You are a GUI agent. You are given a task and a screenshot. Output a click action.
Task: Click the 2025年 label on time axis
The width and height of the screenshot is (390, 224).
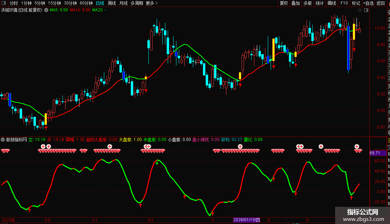tap(8, 220)
